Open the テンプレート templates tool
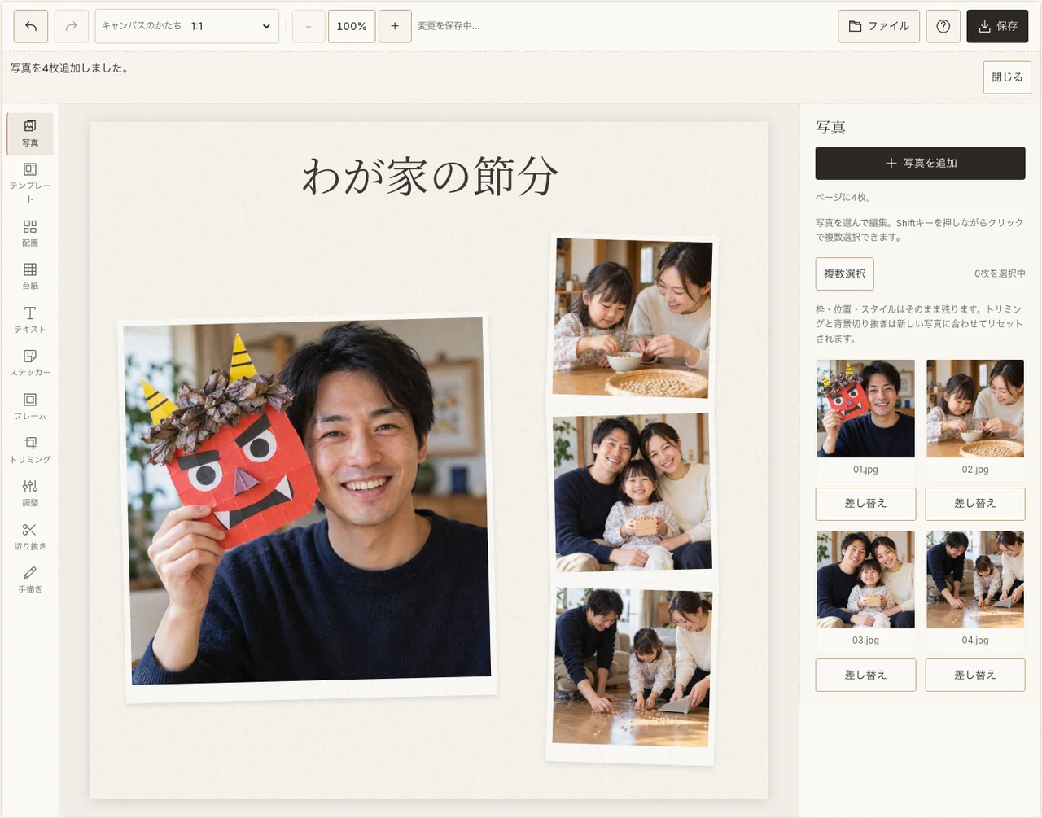 click(30, 182)
